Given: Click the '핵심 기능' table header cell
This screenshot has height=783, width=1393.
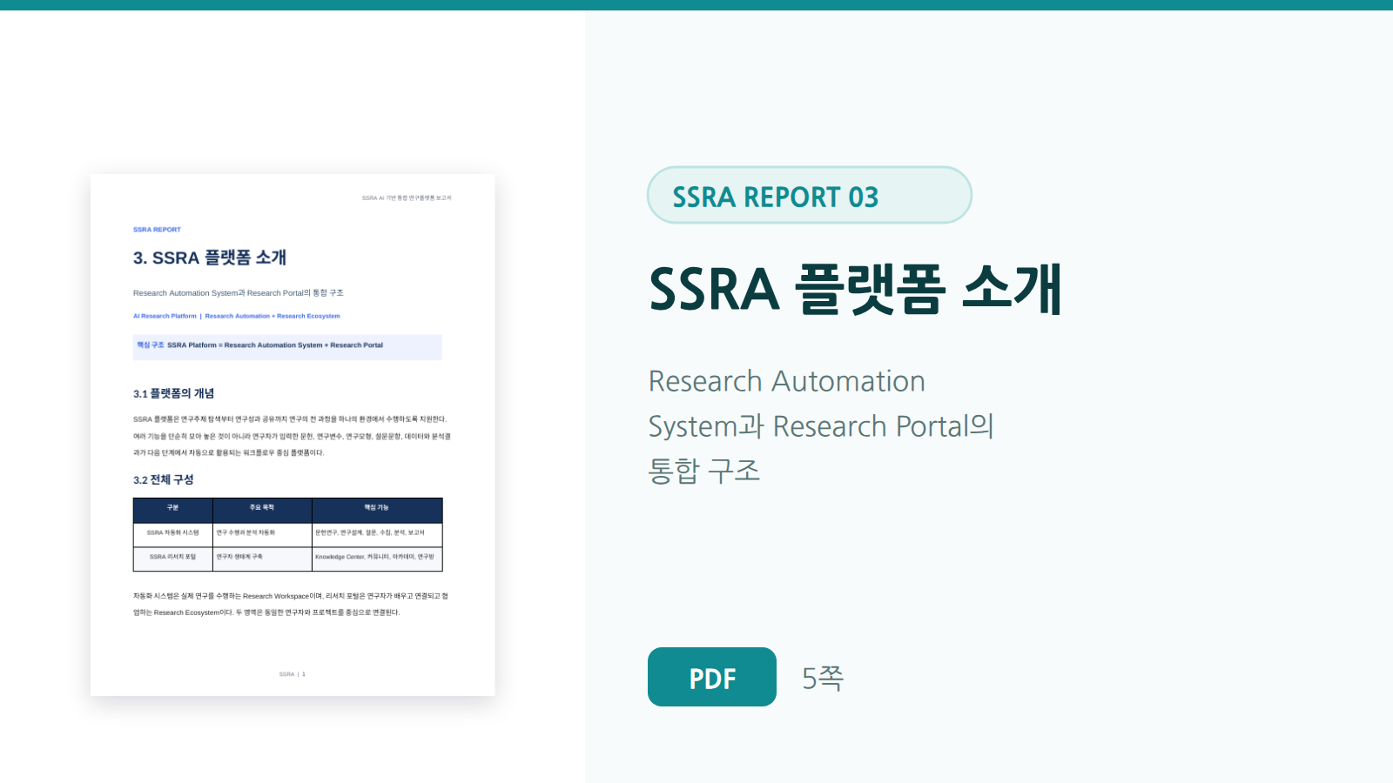Looking at the screenshot, I should coord(377,510).
